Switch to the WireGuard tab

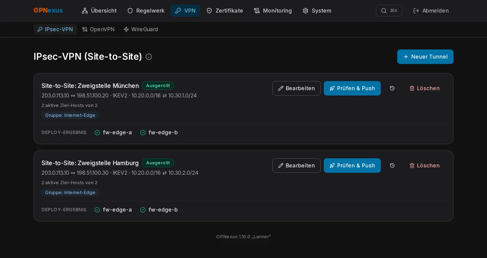tap(141, 29)
